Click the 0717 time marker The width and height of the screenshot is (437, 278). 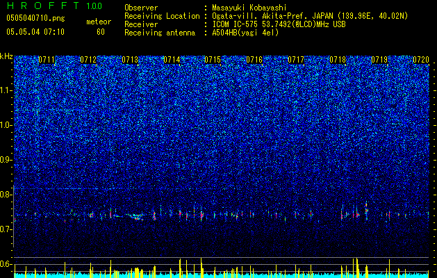[x=296, y=60]
